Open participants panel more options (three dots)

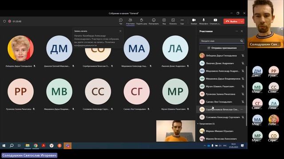click(237, 31)
